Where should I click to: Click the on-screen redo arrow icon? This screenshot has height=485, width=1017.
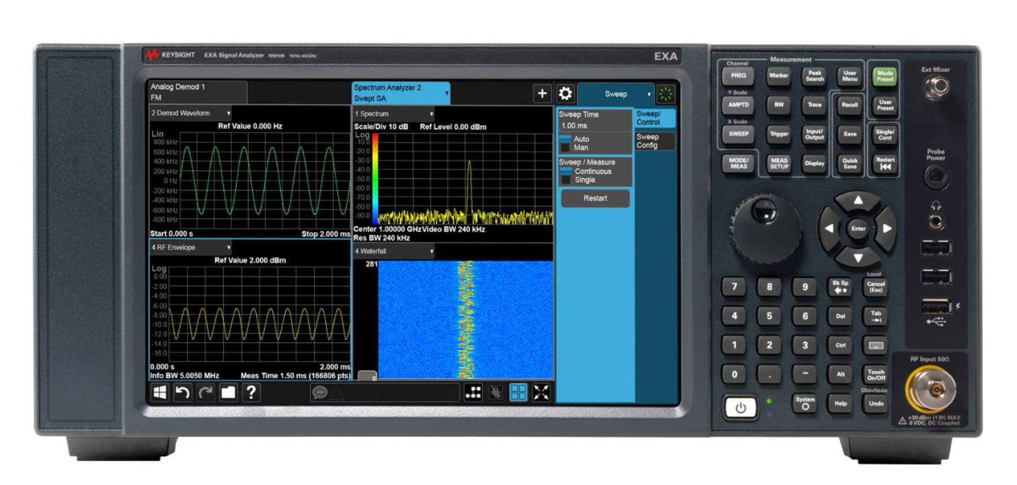pos(206,393)
